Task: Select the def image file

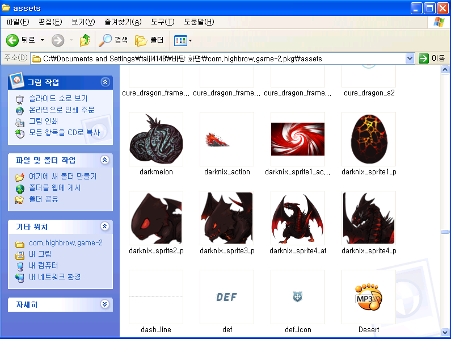Action: (x=226, y=297)
